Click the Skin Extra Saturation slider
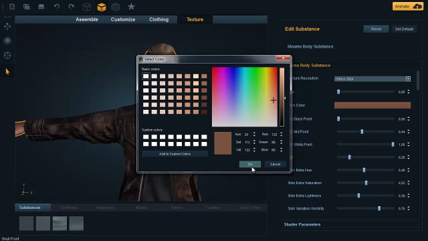The image size is (428, 241). tap(366, 183)
